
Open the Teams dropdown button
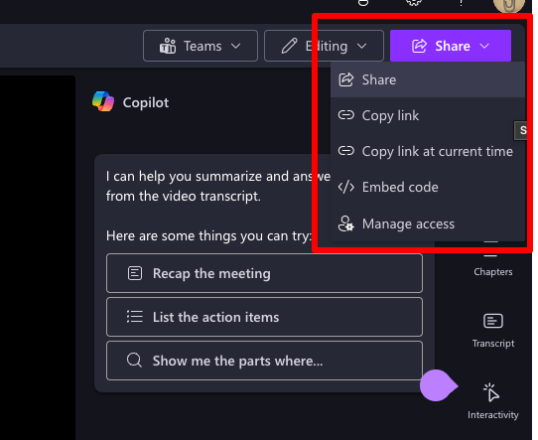[201, 46]
